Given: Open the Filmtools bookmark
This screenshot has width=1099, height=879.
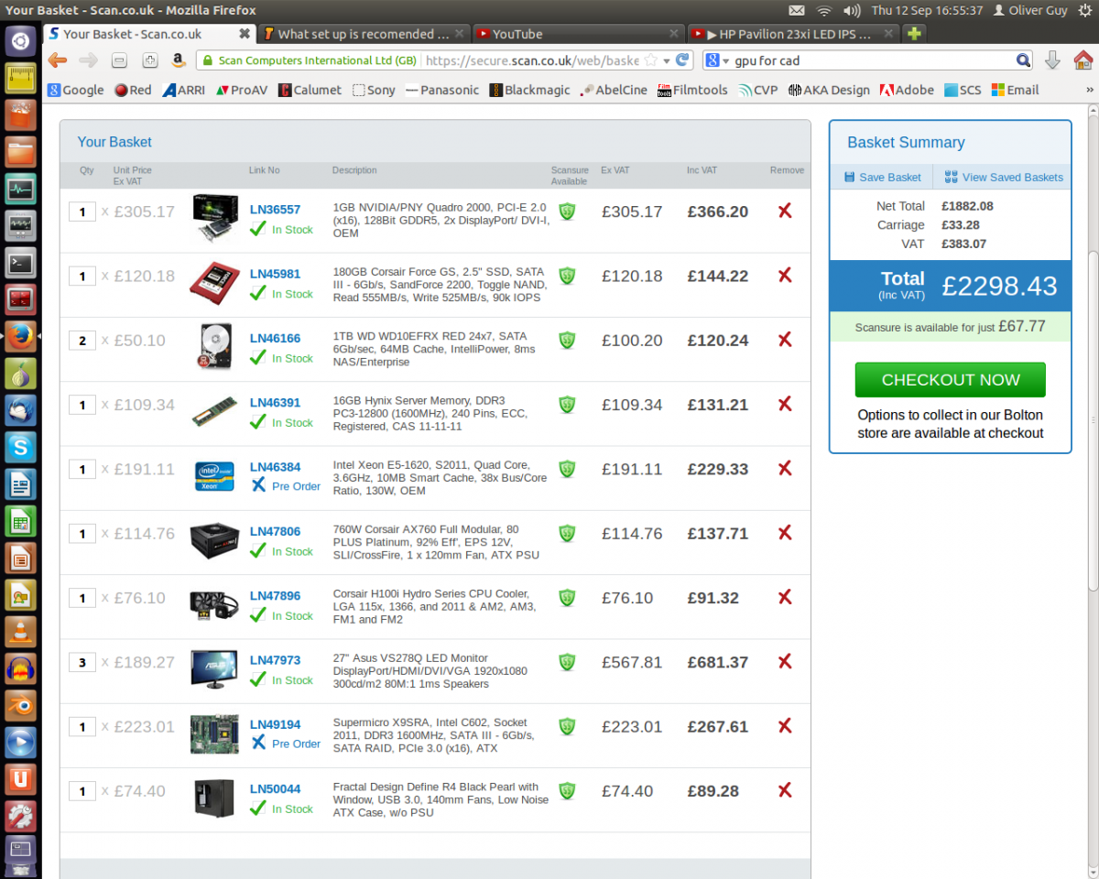Looking at the screenshot, I should pos(692,90).
